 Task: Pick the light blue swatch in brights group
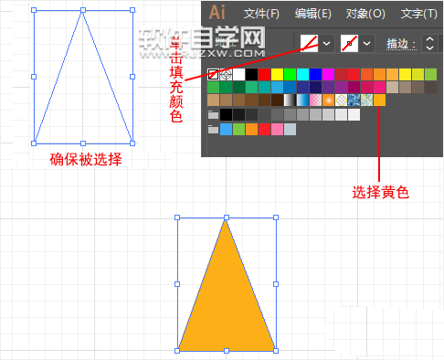pos(226,130)
